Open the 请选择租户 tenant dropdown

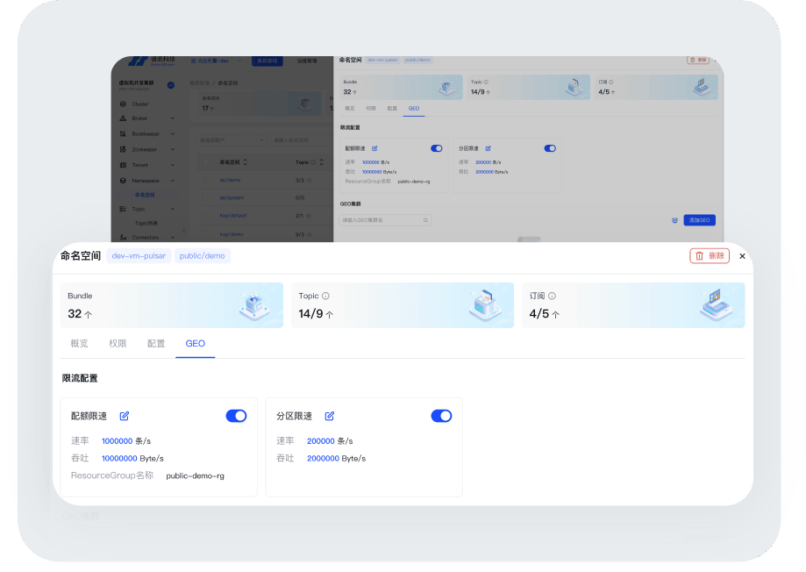[232, 139]
